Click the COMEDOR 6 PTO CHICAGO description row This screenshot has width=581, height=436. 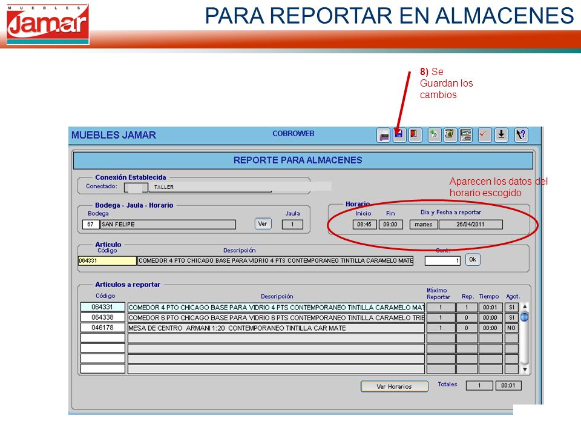276,318
